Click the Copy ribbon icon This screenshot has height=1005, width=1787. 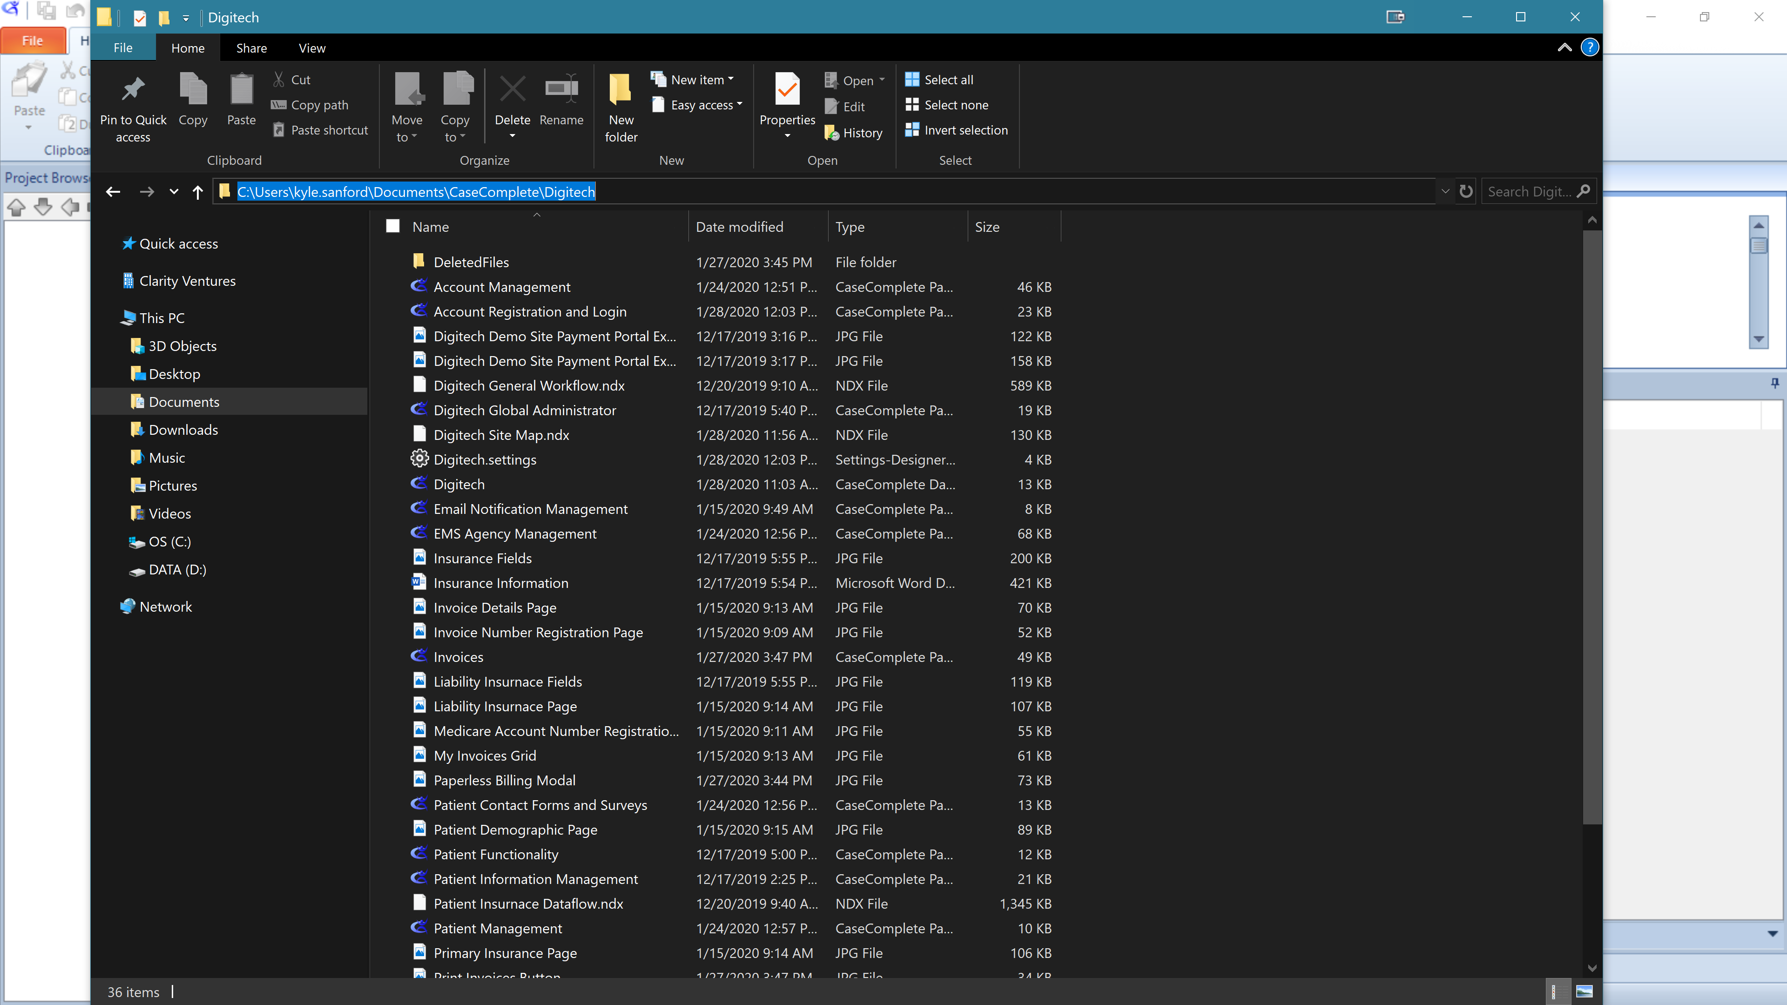(x=193, y=89)
